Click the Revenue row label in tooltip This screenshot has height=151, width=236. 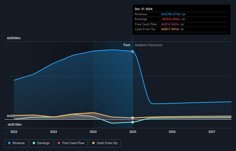(141, 14)
